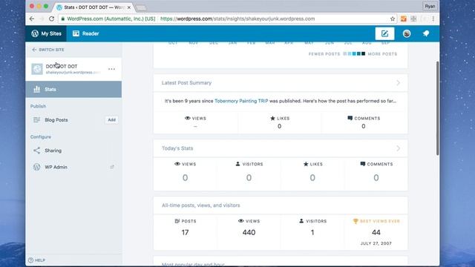The width and height of the screenshot is (475, 267).
Task: Click the Best Views Ever value 44
Action: pyautogui.click(x=376, y=232)
